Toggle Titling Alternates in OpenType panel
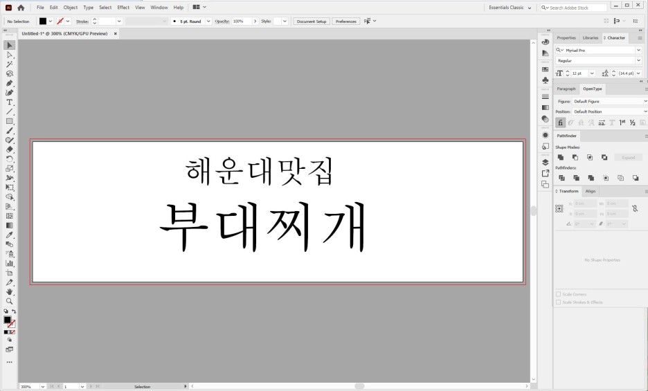The height and width of the screenshot is (391, 648). [612, 122]
